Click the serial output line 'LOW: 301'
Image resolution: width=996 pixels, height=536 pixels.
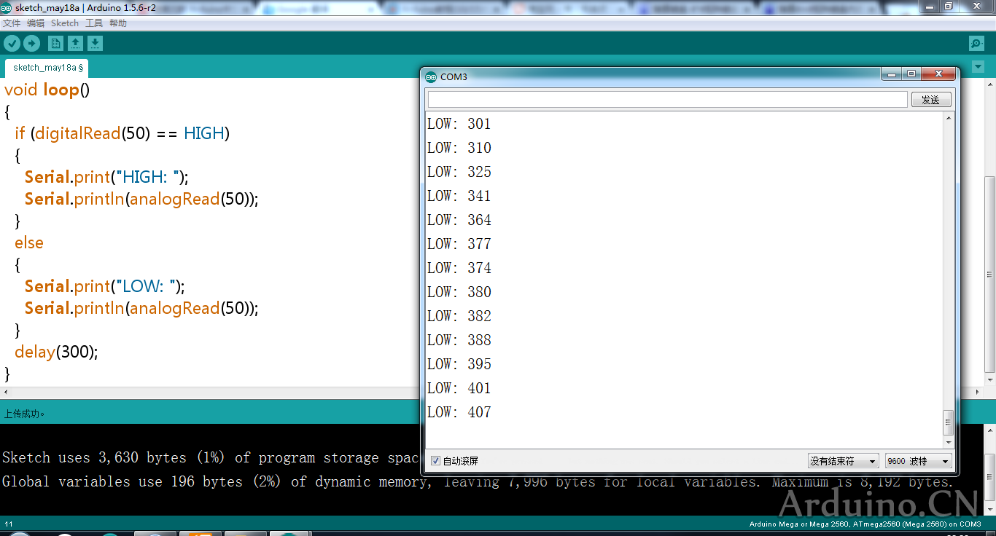pos(459,124)
